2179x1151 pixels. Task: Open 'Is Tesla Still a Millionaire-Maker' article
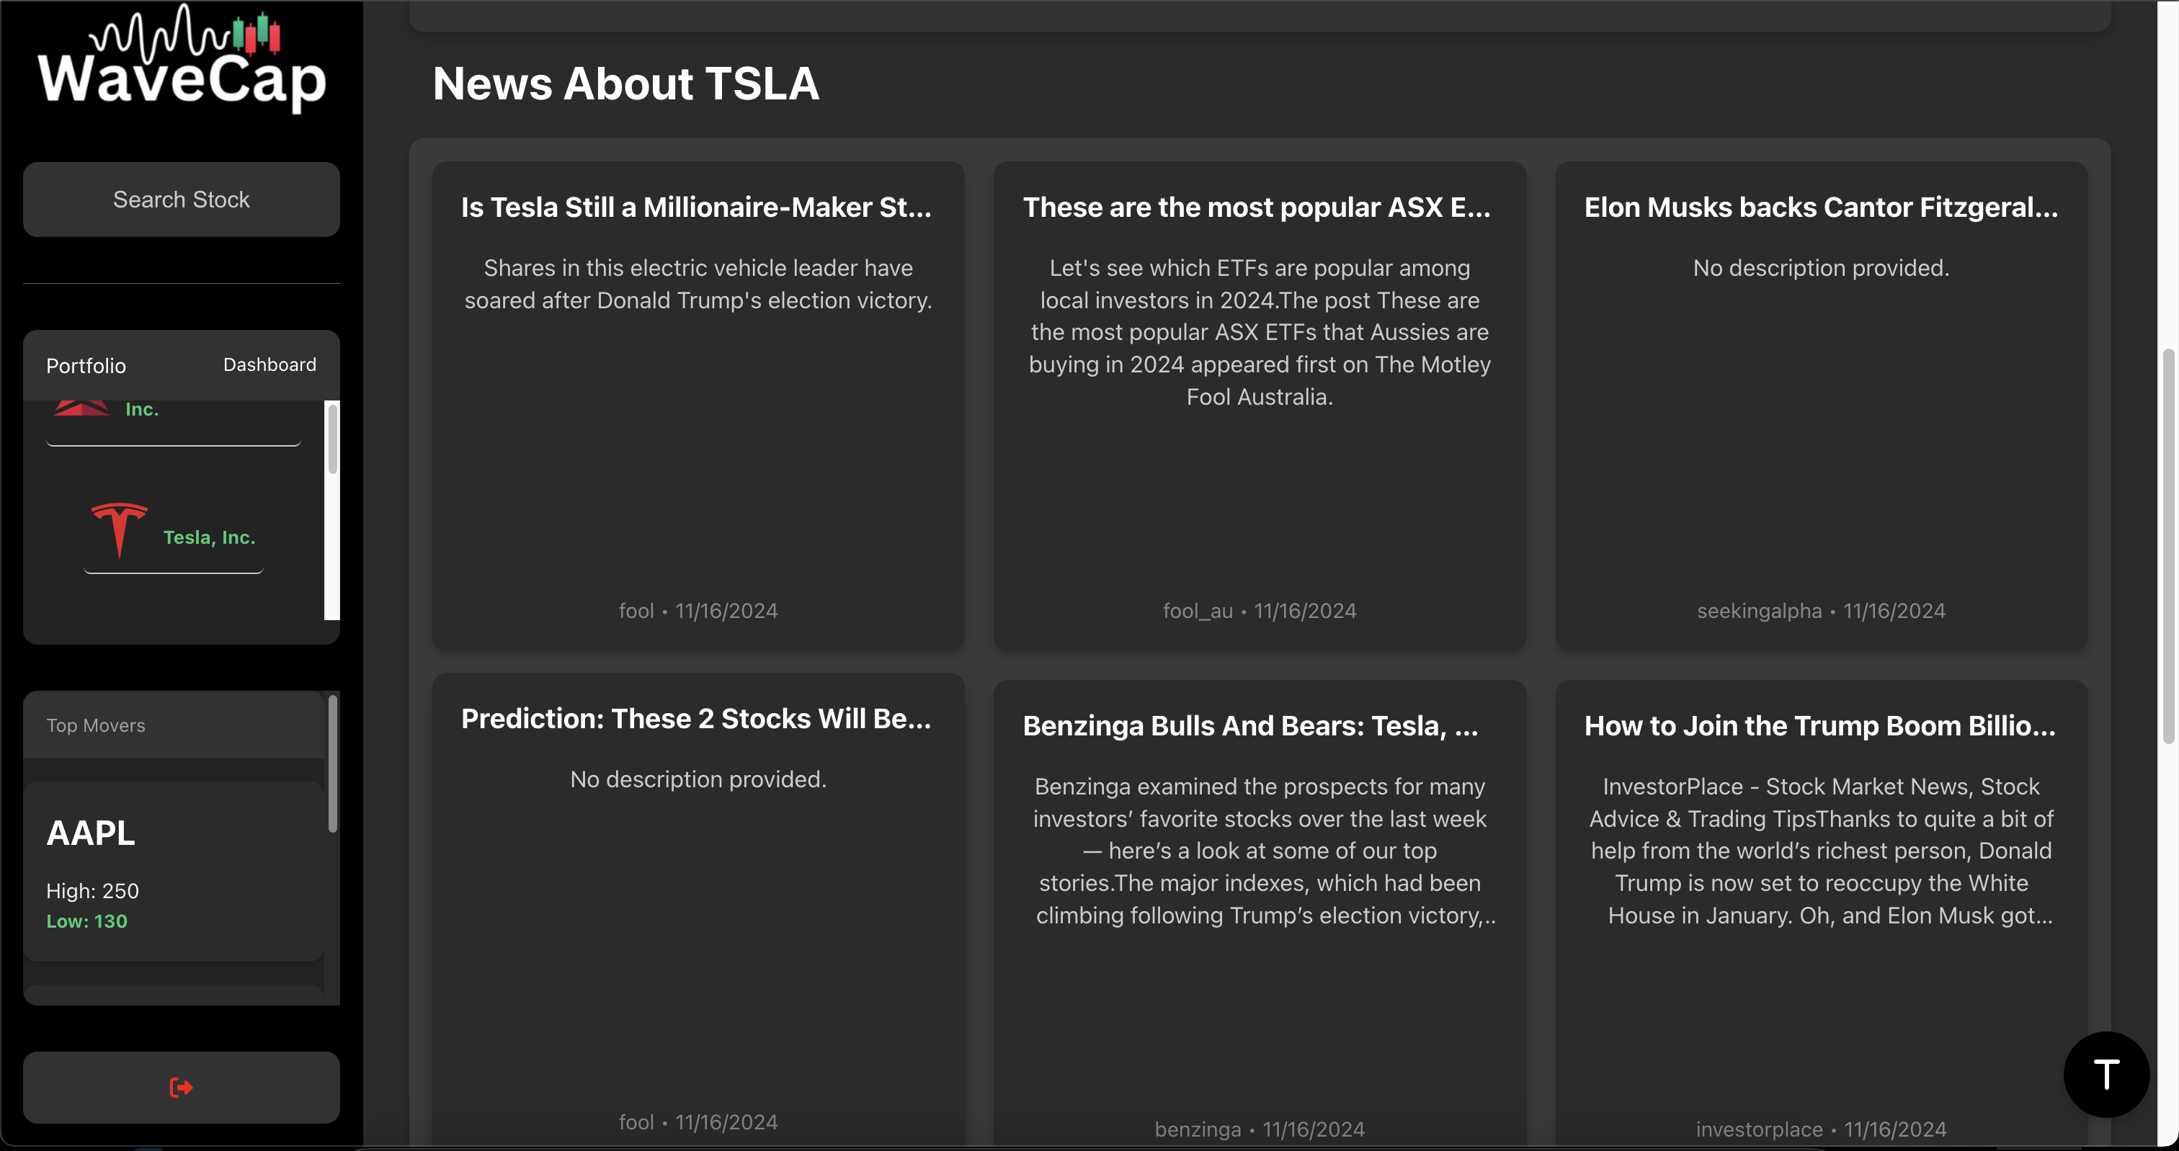coord(697,207)
